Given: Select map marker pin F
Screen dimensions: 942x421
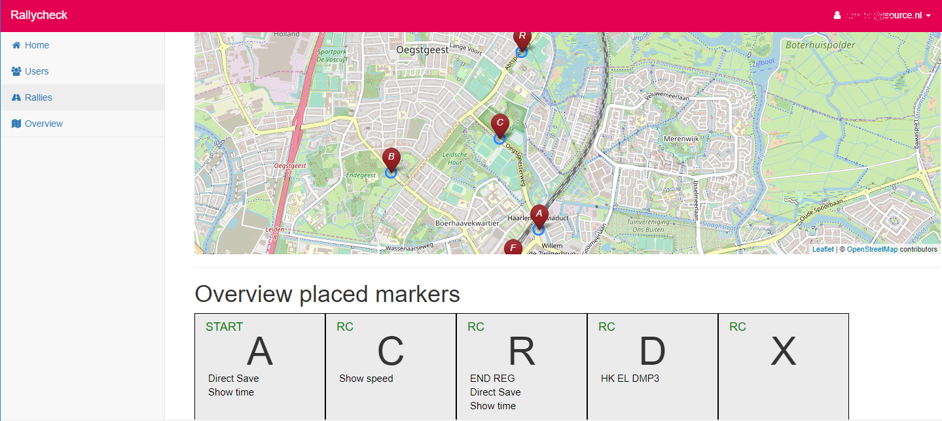Looking at the screenshot, I should tap(513, 248).
